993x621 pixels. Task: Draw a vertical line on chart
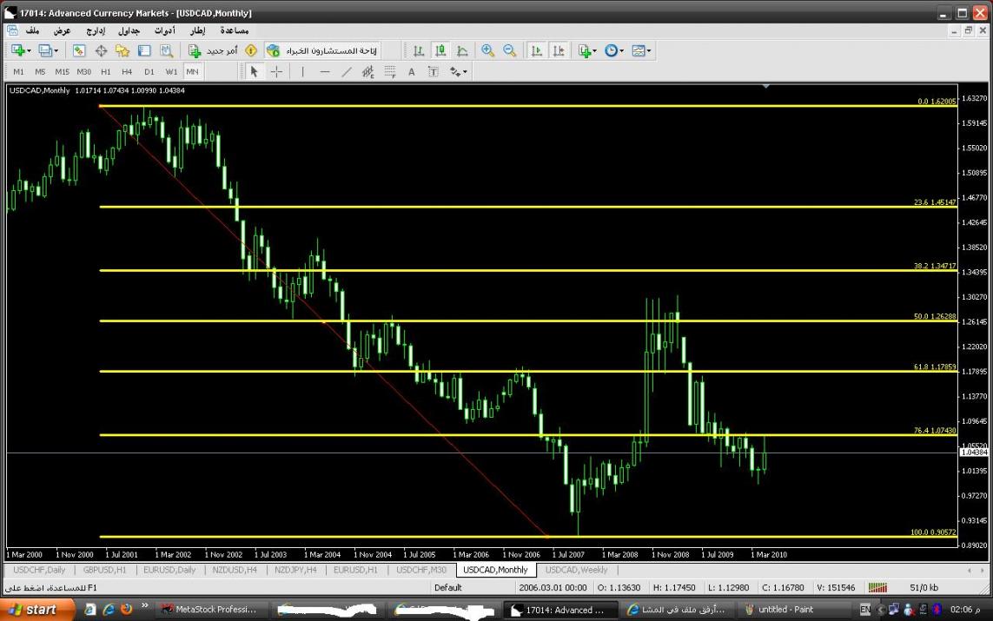pyautogui.click(x=302, y=72)
